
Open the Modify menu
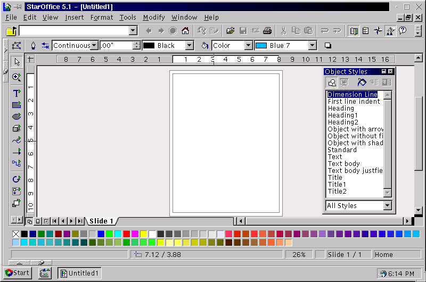[x=154, y=18]
